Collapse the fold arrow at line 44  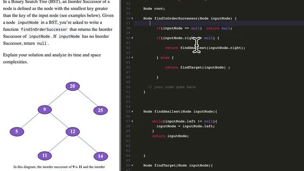point(132,57)
